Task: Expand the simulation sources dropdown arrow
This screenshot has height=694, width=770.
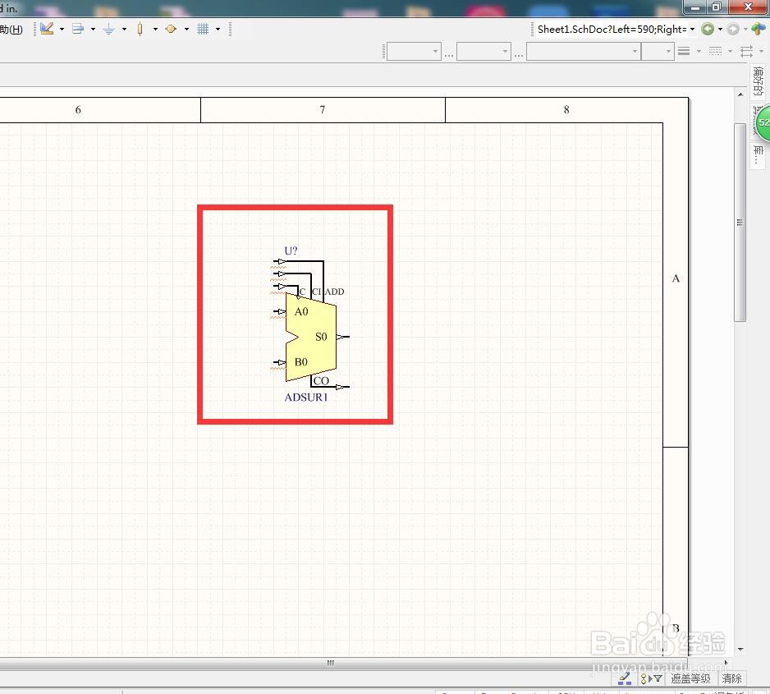Action: point(186,30)
